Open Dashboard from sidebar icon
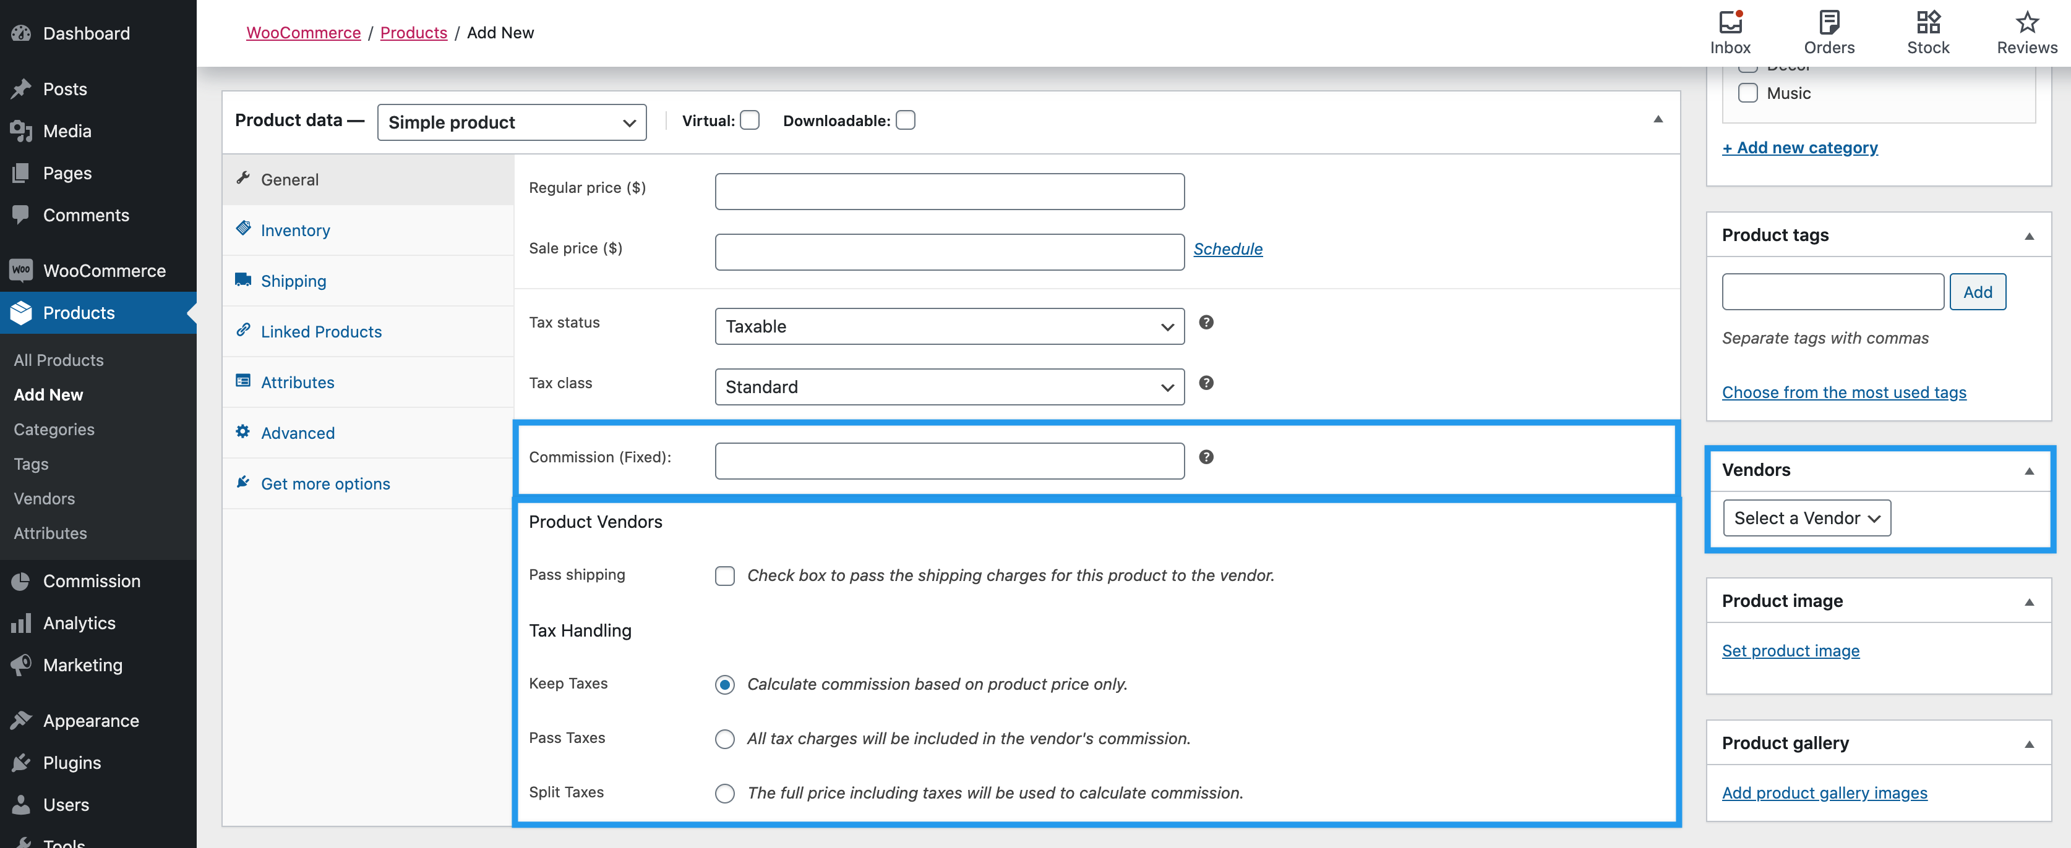2071x848 pixels. [x=21, y=33]
